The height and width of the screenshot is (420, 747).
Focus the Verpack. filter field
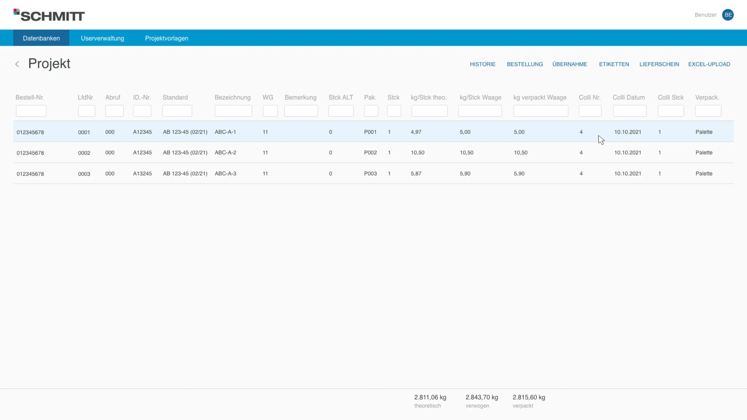click(708, 111)
